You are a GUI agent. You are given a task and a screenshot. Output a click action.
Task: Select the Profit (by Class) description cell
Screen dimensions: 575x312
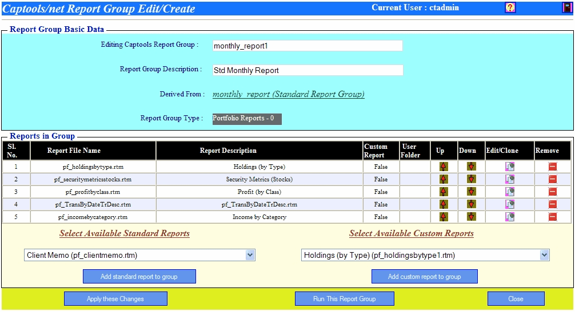click(x=259, y=192)
